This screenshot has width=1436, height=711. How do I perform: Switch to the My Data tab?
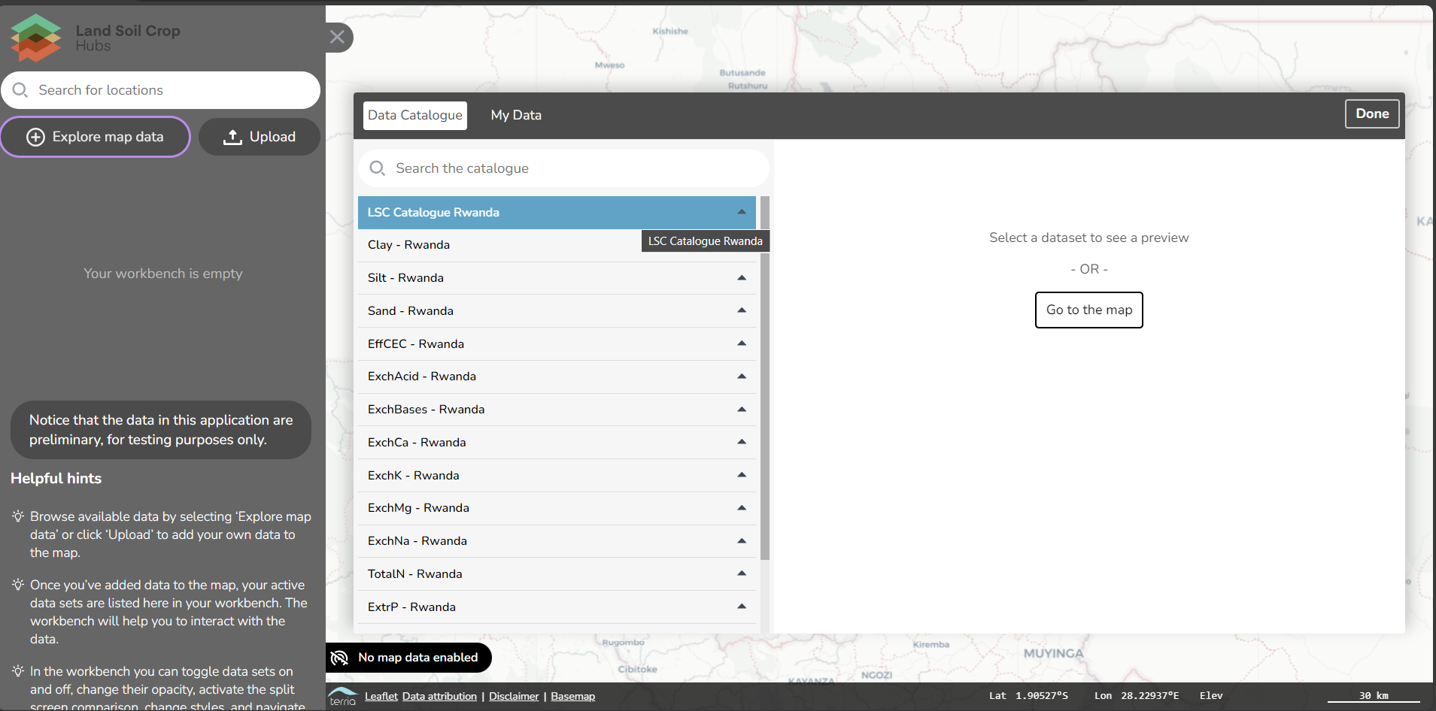point(516,115)
